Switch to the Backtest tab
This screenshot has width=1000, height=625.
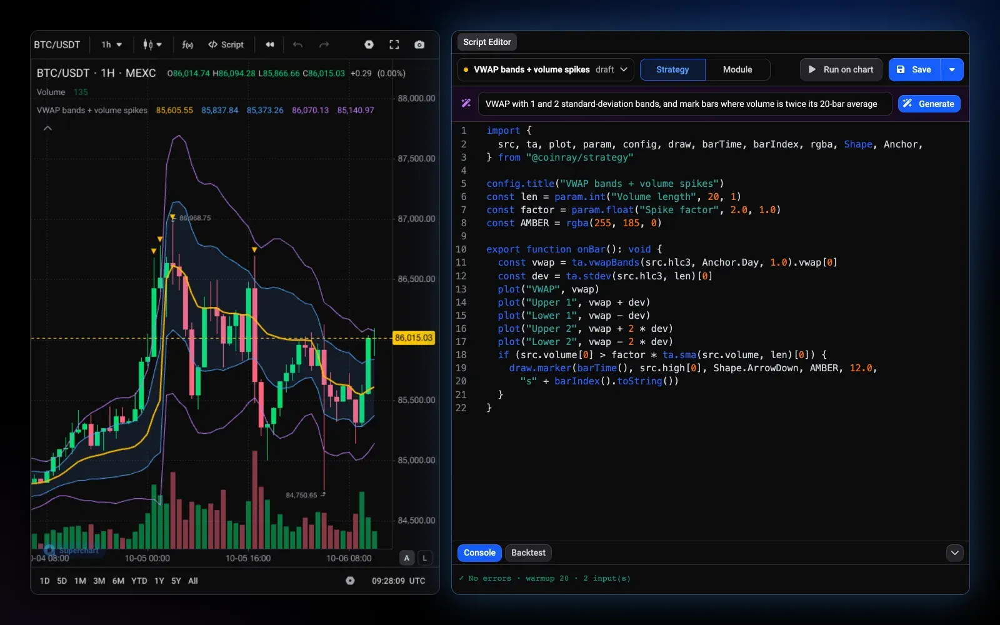coord(528,552)
